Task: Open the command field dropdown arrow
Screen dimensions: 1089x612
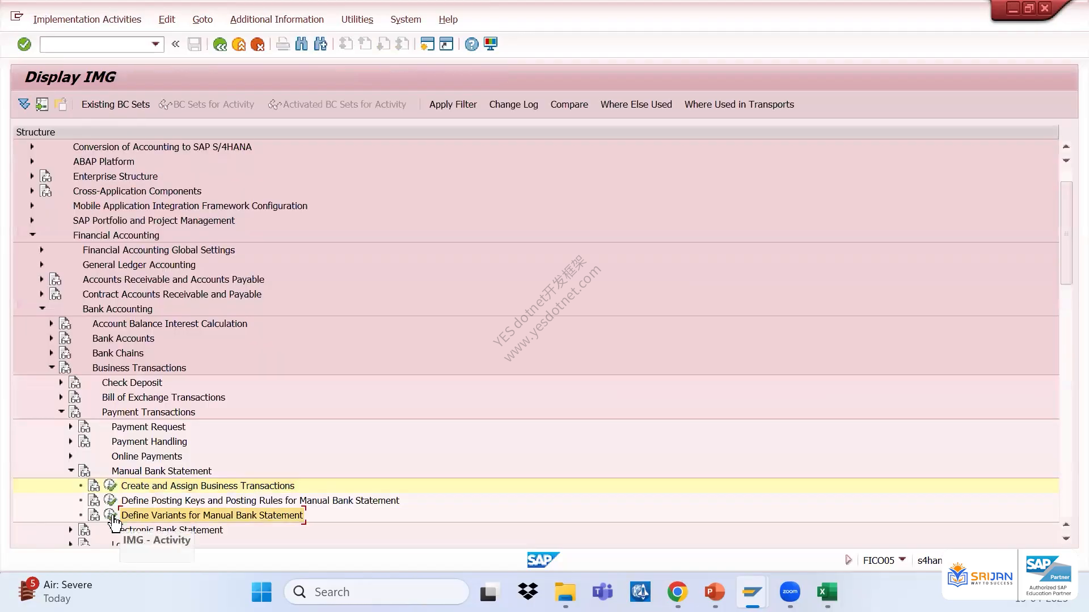Action: [155, 44]
